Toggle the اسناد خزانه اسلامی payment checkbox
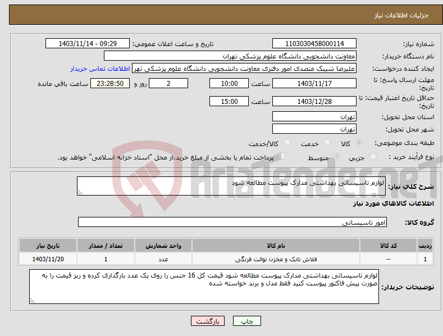Screen dimensions: 443x336 pyautogui.click(x=282, y=156)
